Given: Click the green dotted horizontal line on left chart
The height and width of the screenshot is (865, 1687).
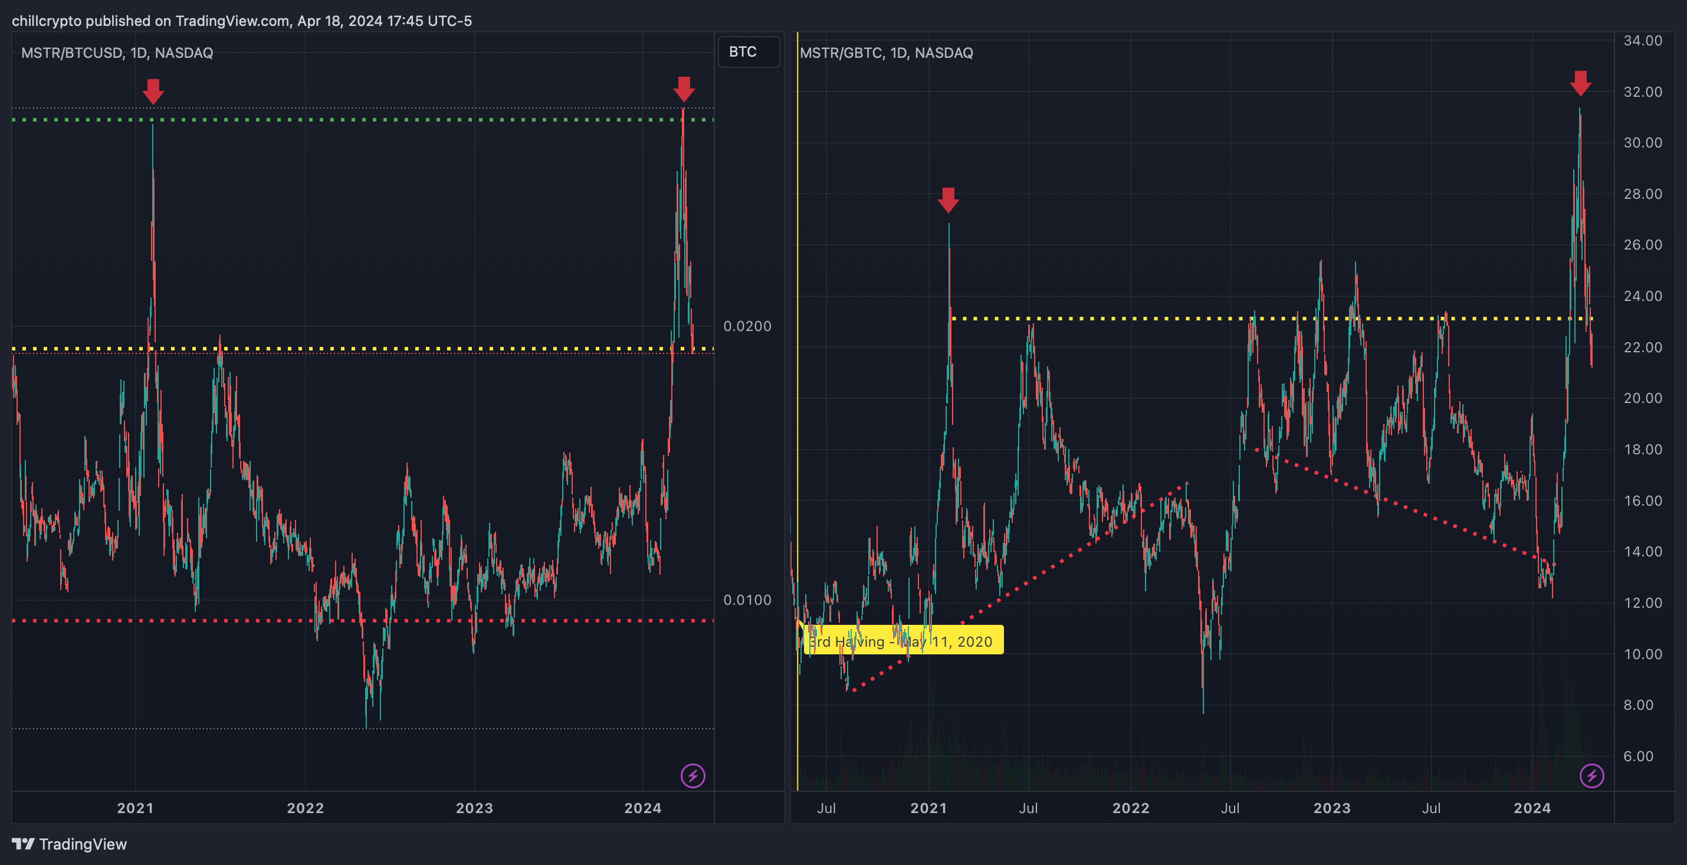Looking at the screenshot, I should 363,120.
